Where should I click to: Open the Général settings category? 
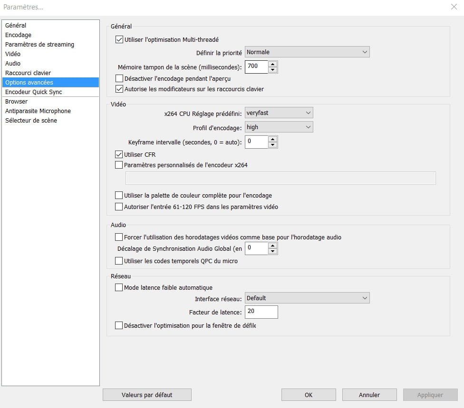(x=50, y=26)
